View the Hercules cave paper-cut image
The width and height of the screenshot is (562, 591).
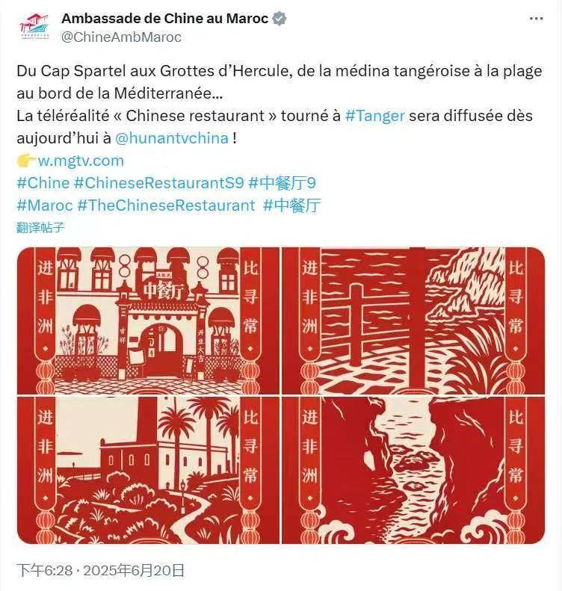click(413, 470)
